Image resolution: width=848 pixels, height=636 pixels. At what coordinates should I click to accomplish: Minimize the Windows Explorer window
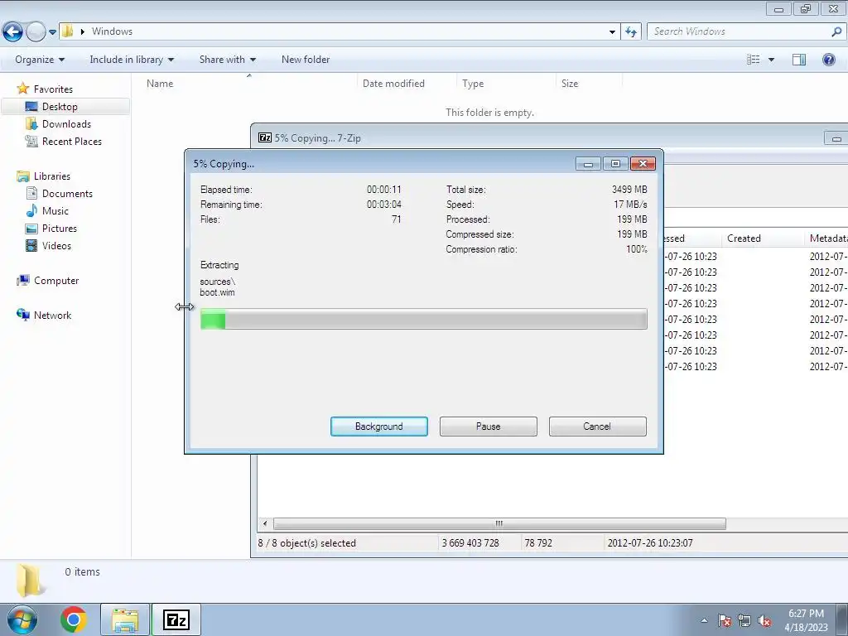[x=778, y=9]
